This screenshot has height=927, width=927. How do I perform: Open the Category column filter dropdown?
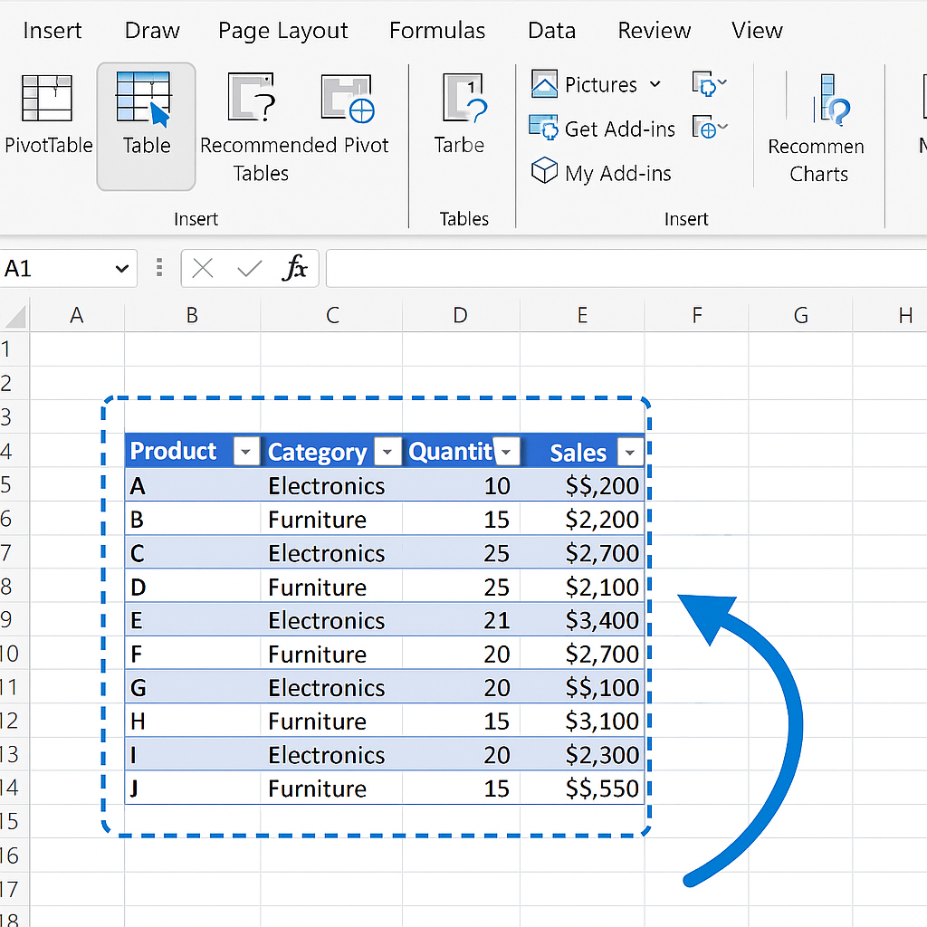click(x=387, y=453)
